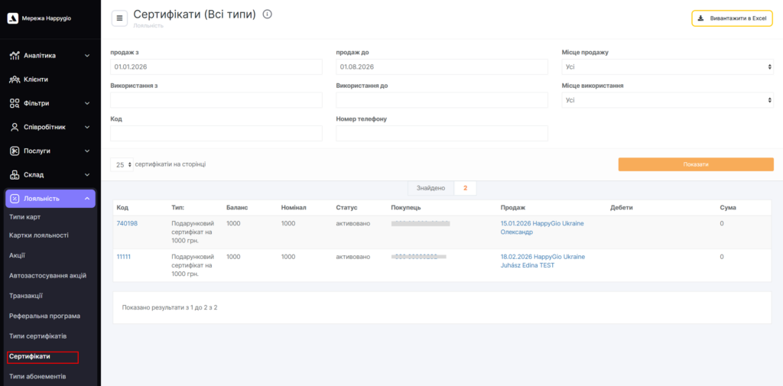The height and width of the screenshot is (386, 783).
Task: Expand the Аналітика chevron
Action: (87, 56)
